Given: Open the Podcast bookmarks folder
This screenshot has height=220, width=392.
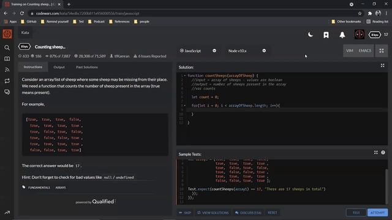Looking at the screenshot, I should point(96,21).
